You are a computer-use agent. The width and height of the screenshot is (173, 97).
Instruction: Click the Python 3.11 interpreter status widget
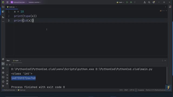156,90
